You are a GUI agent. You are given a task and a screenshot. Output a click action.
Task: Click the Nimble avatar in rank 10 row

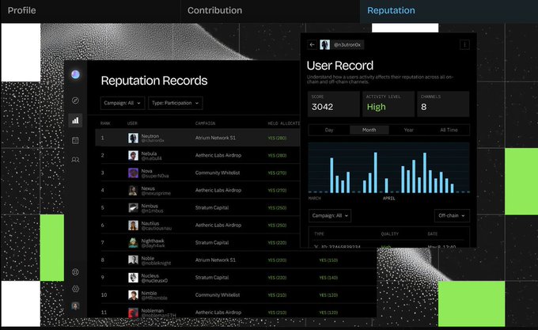coord(133,295)
